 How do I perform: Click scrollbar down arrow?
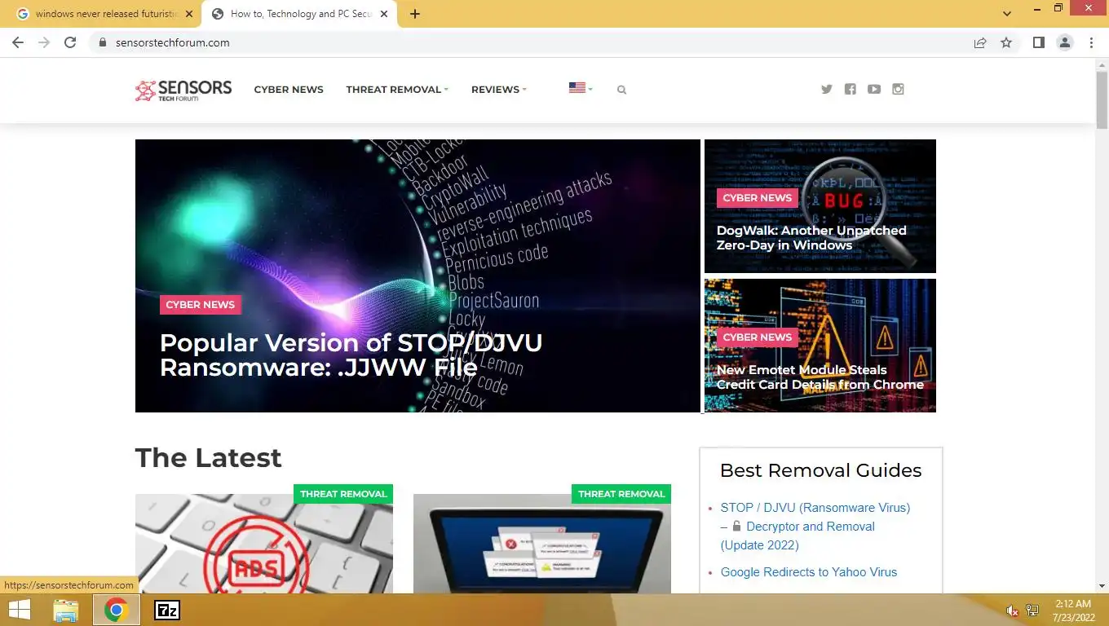1102,586
